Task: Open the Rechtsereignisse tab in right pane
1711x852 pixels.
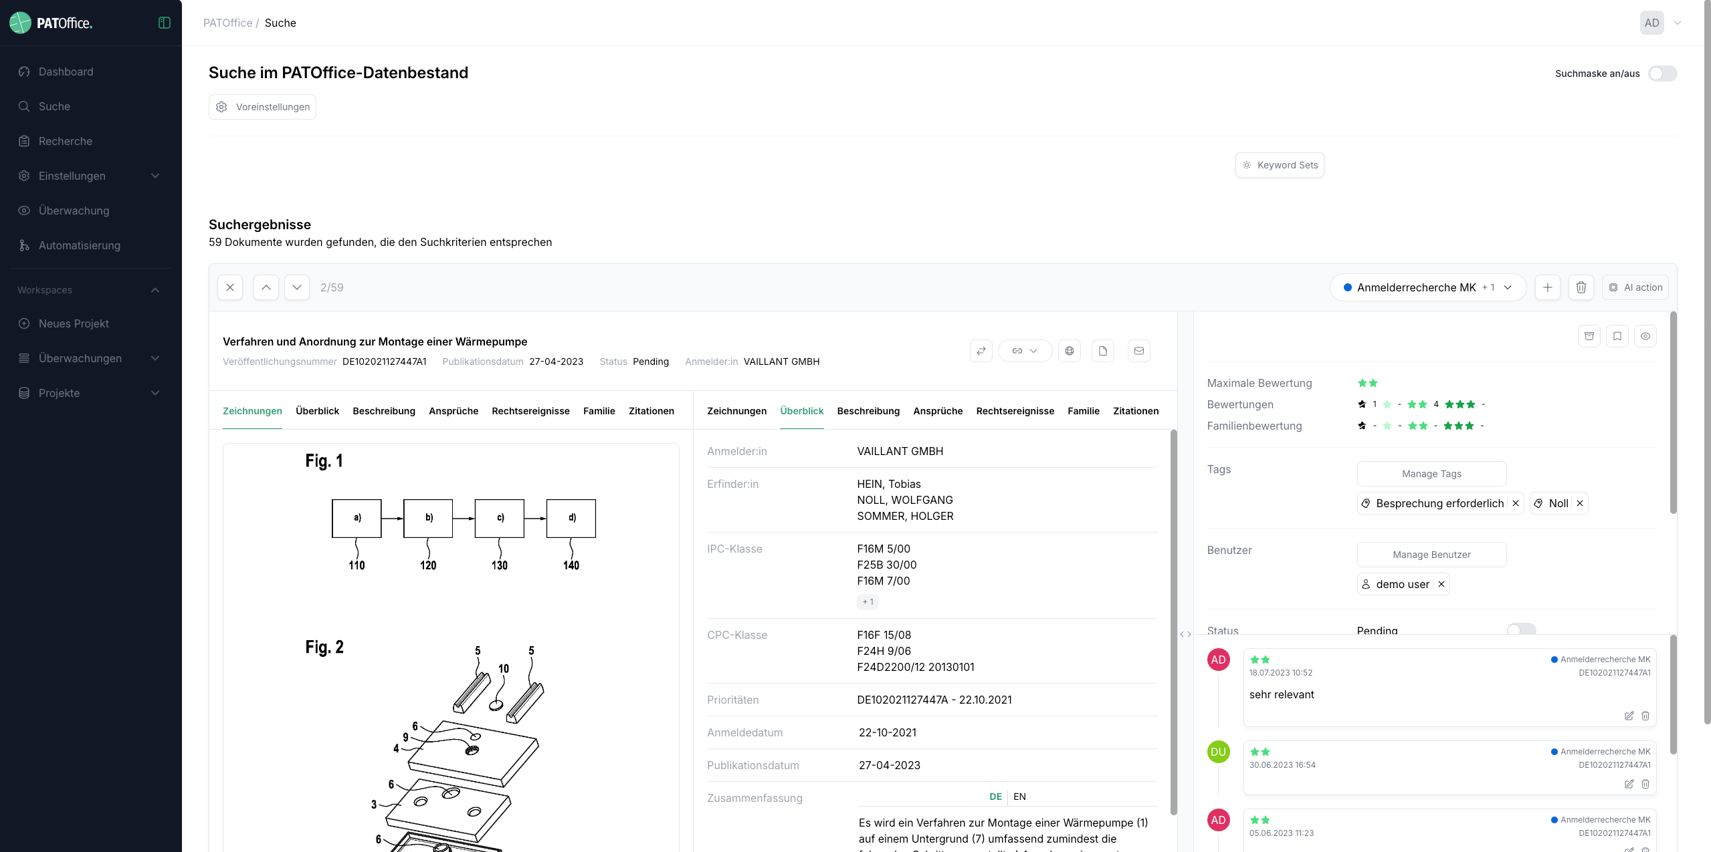Action: (x=1015, y=411)
